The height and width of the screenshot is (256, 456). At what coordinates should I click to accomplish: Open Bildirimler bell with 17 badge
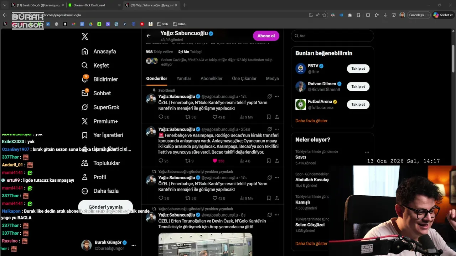click(85, 79)
